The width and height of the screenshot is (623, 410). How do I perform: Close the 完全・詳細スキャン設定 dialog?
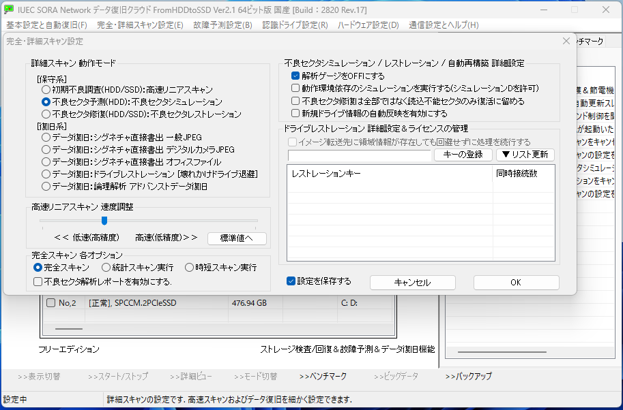click(x=566, y=41)
